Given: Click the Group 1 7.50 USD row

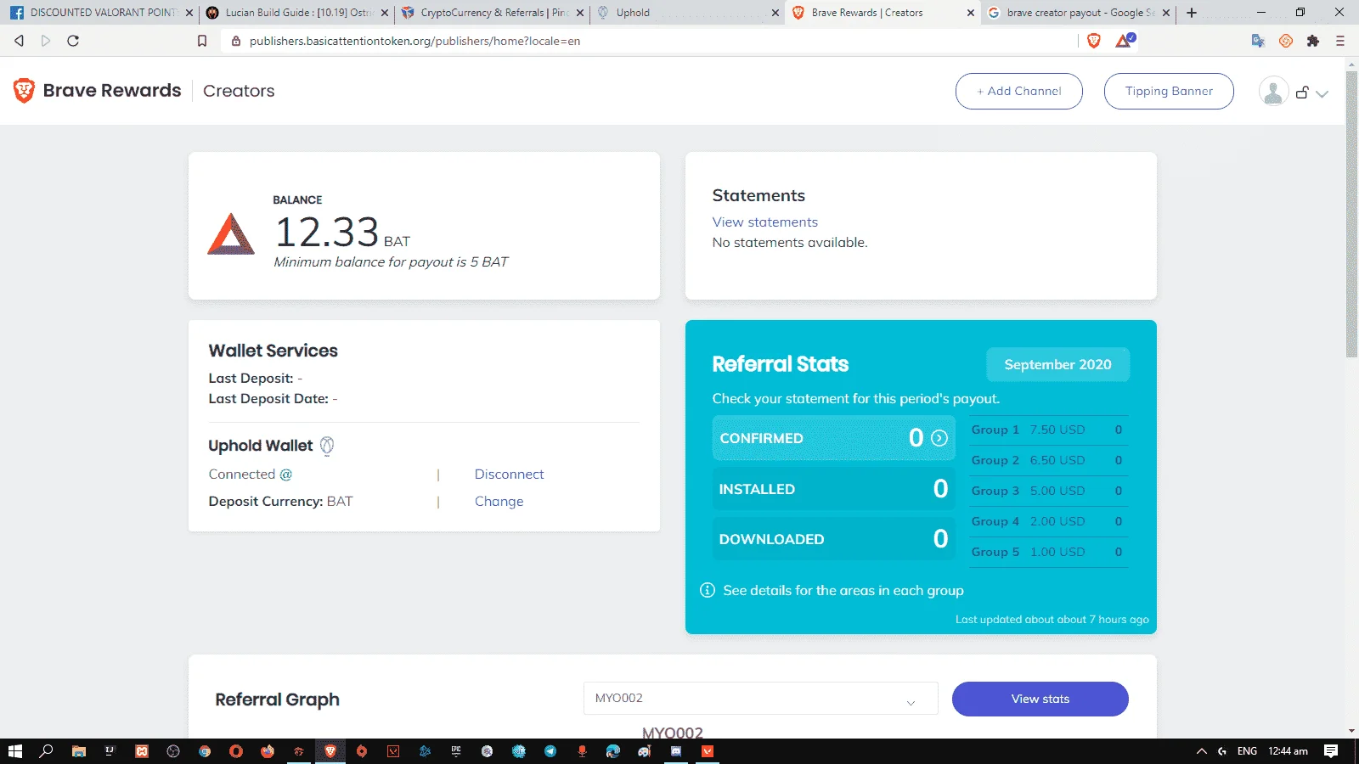Looking at the screenshot, I should click(x=1049, y=430).
